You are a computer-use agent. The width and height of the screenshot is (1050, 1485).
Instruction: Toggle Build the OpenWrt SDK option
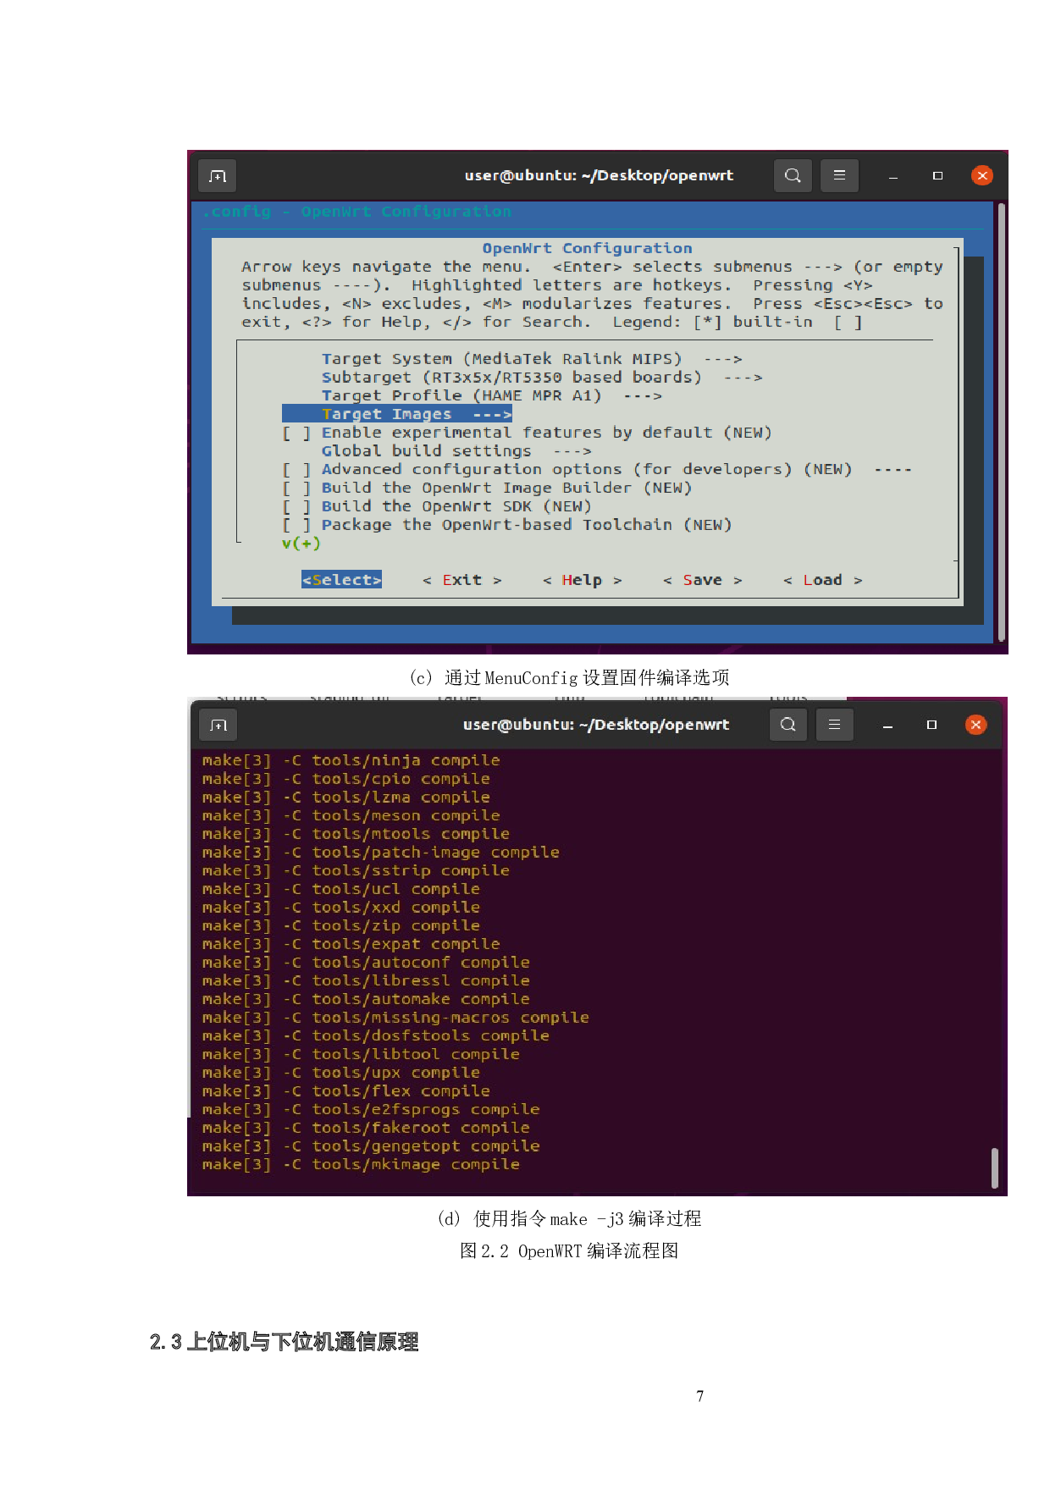pyautogui.click(x=296, y=507)
